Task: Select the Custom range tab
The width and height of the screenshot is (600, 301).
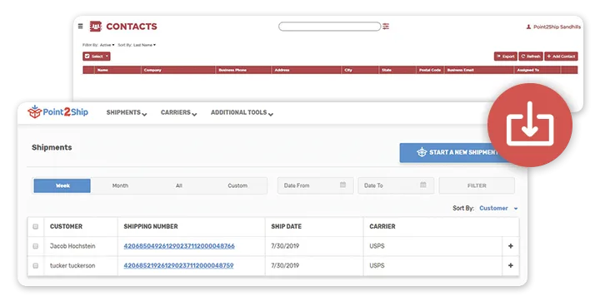Action: click(237, 185)
